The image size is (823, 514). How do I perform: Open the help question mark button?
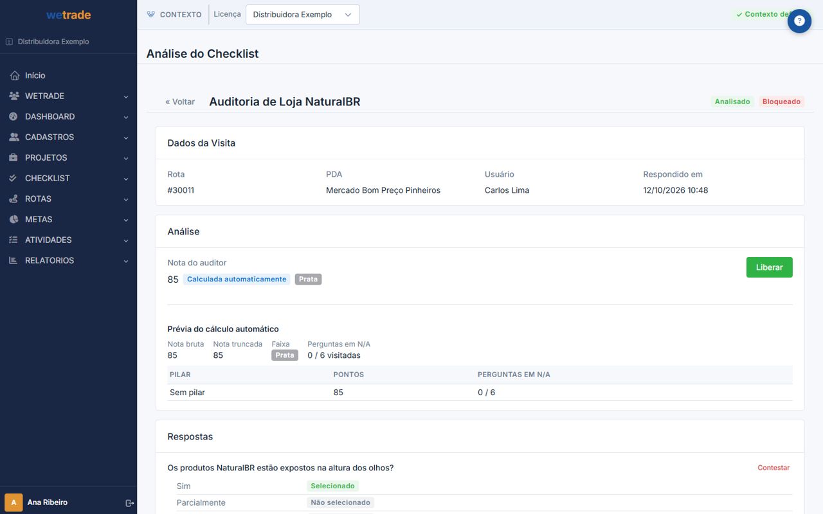[x=799, y=21]
